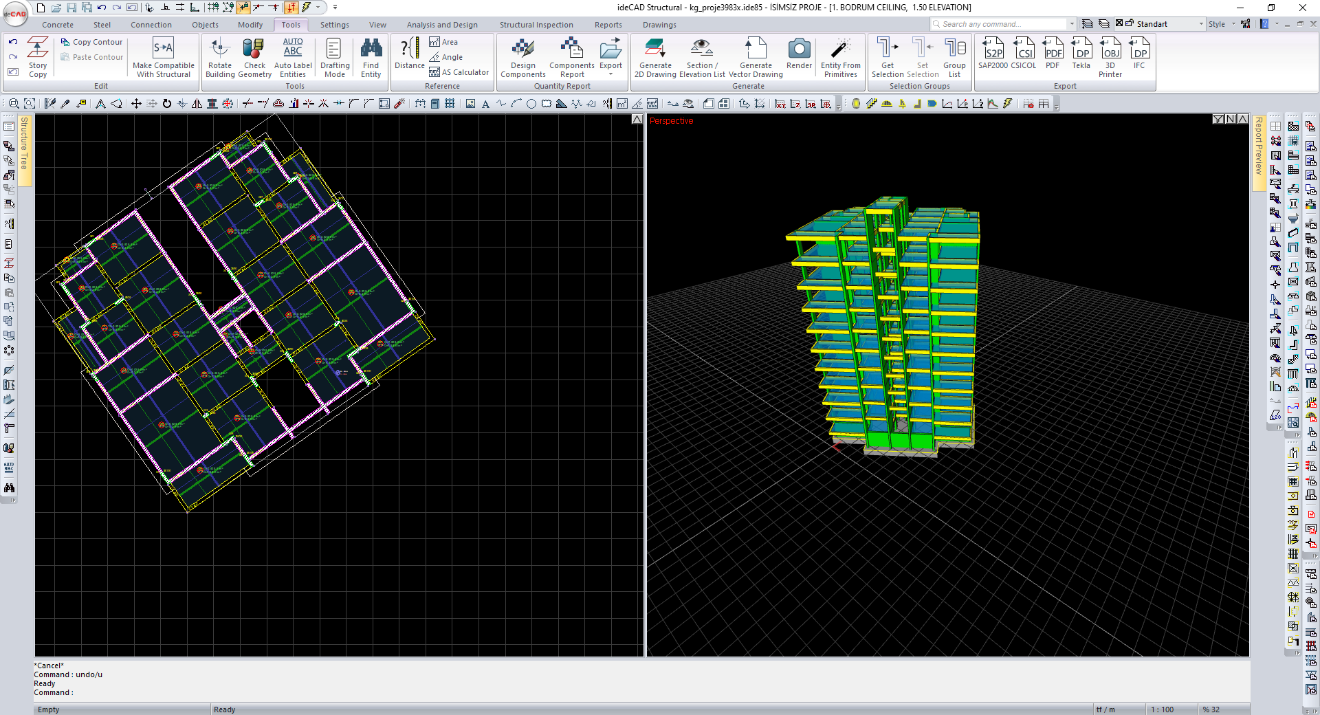Select the Distance measuring tool
1320x715 pixels.
pos(409,54)
